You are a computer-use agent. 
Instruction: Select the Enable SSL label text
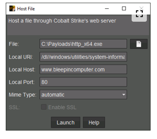(62, 107)
